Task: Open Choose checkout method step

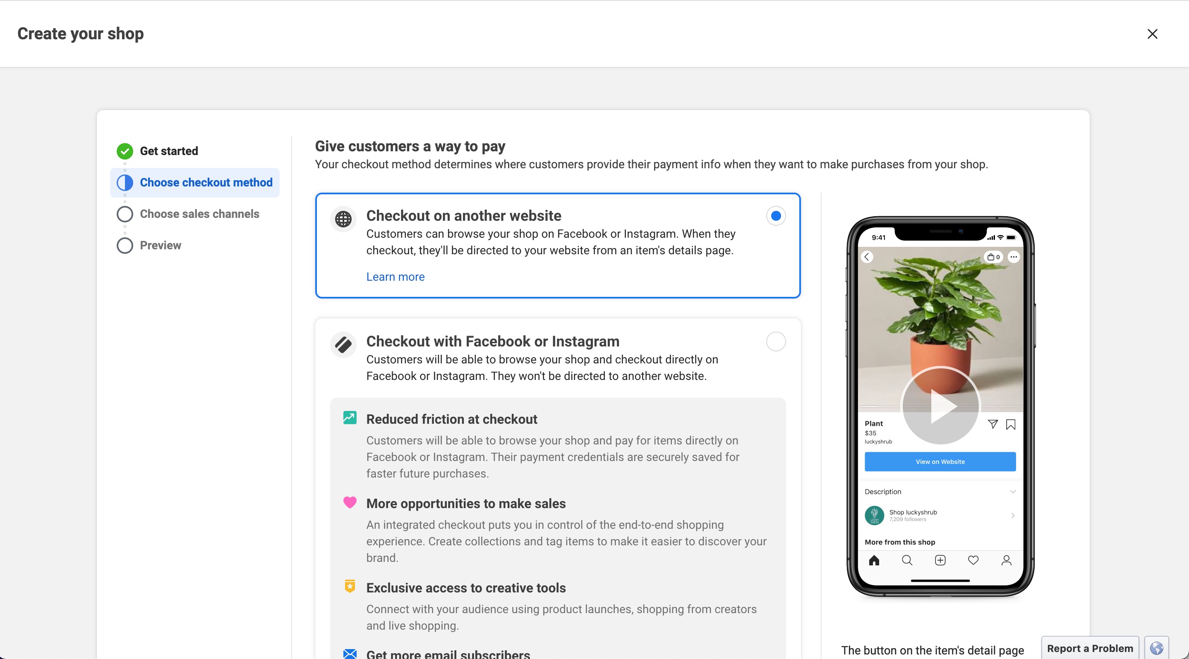Action: click(206, 182)
